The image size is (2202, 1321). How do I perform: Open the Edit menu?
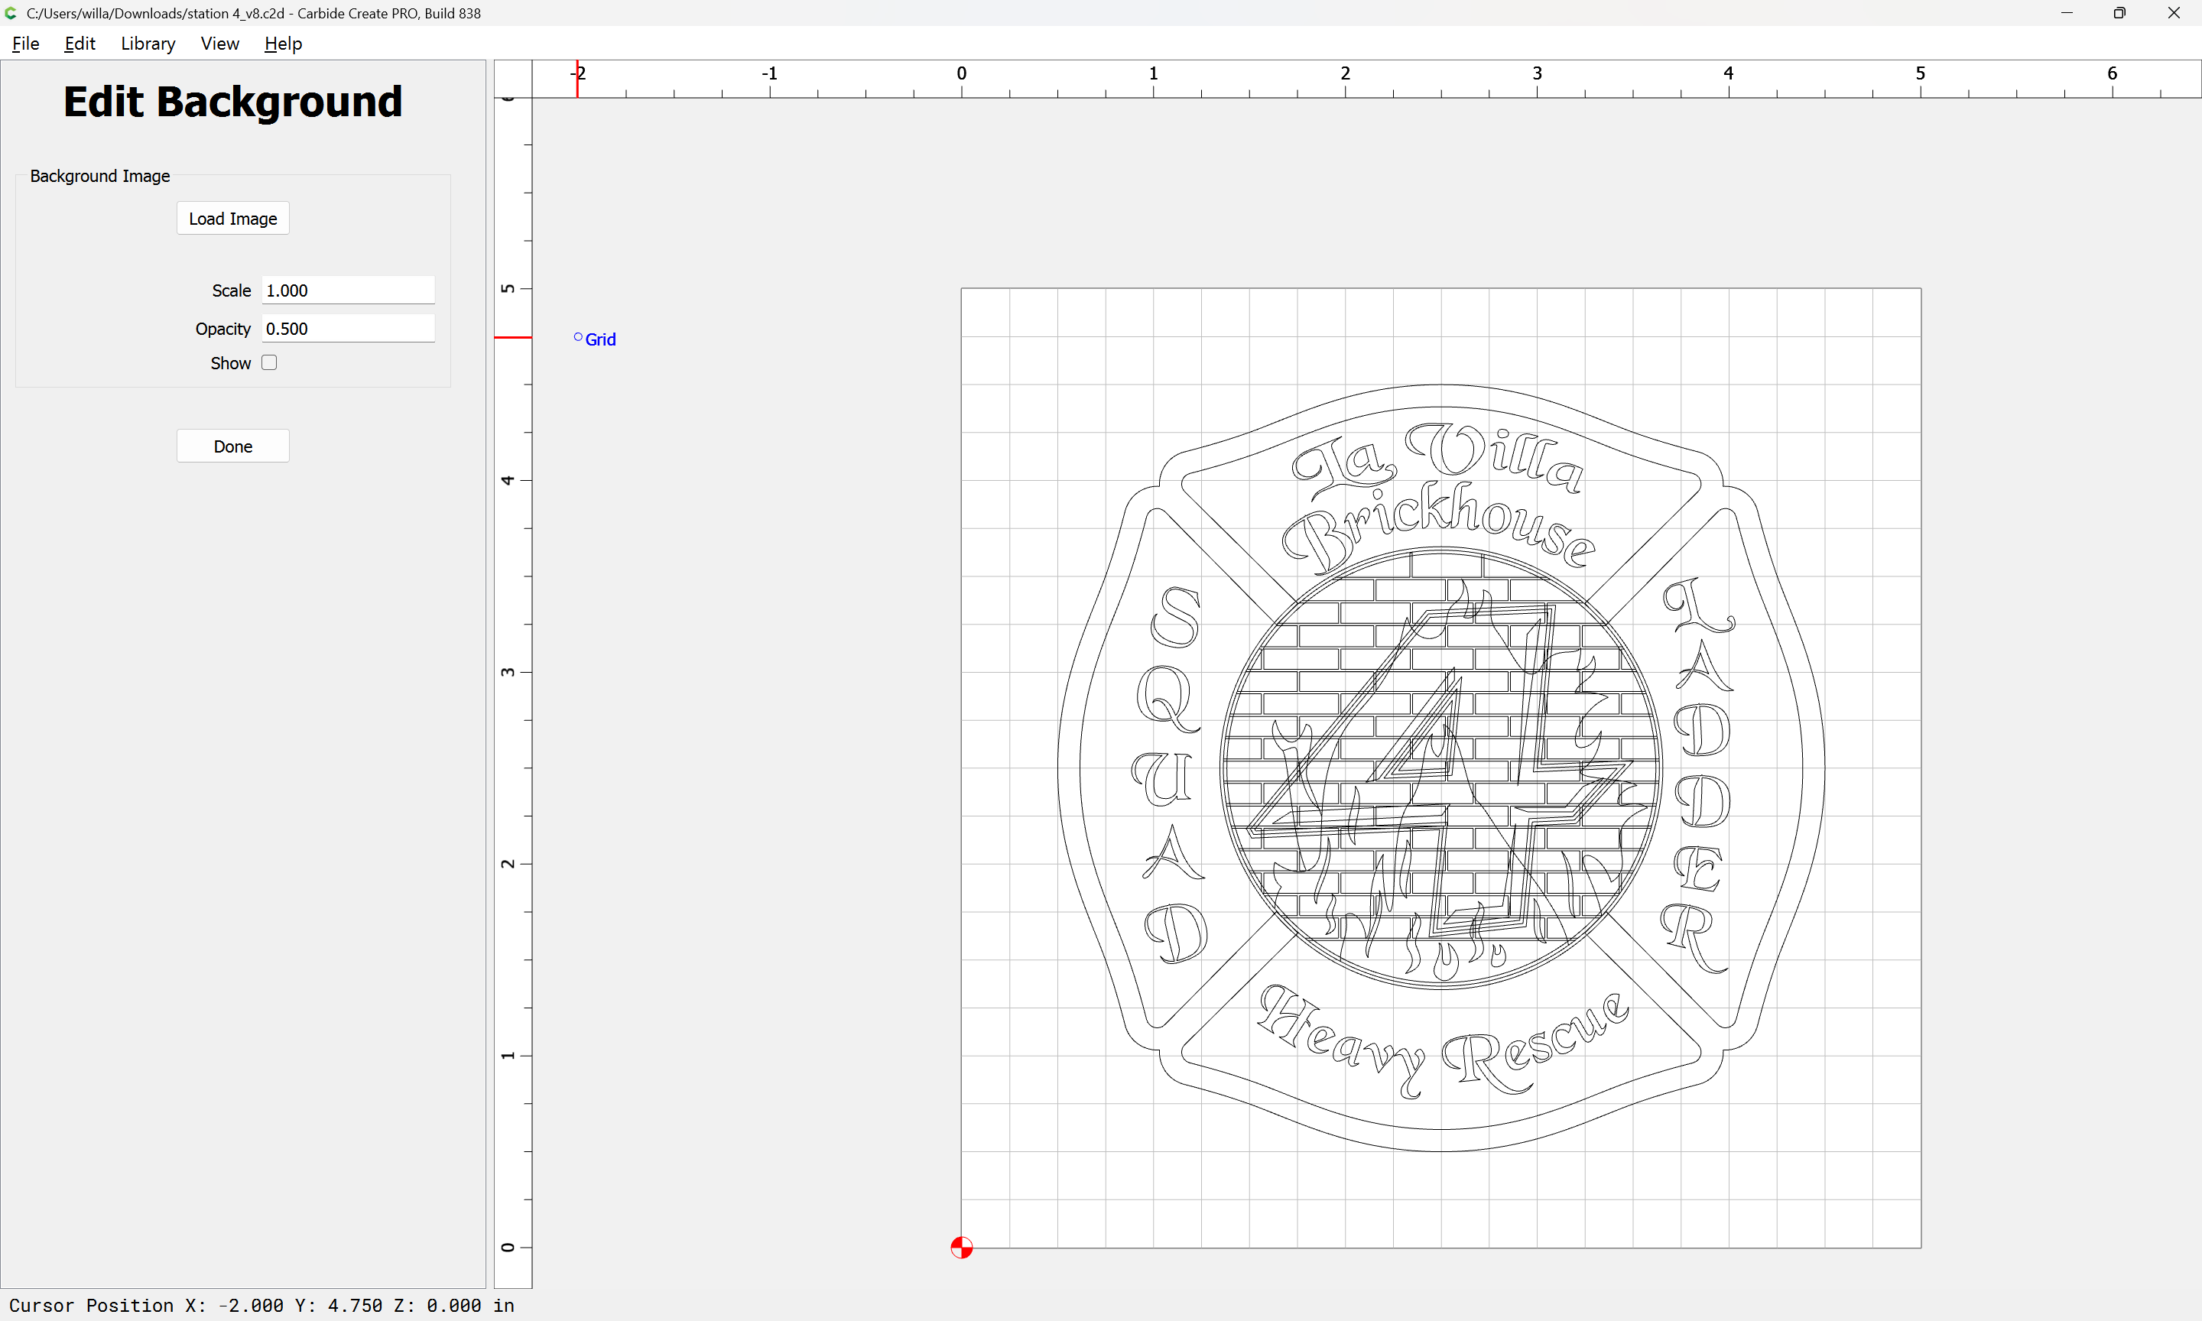(80, 44)
